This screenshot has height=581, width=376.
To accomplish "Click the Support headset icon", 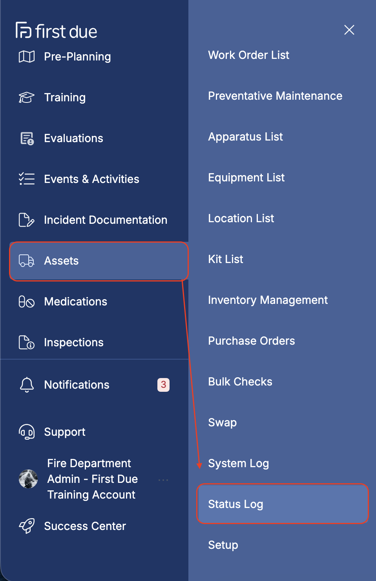I will click(27, 432).
